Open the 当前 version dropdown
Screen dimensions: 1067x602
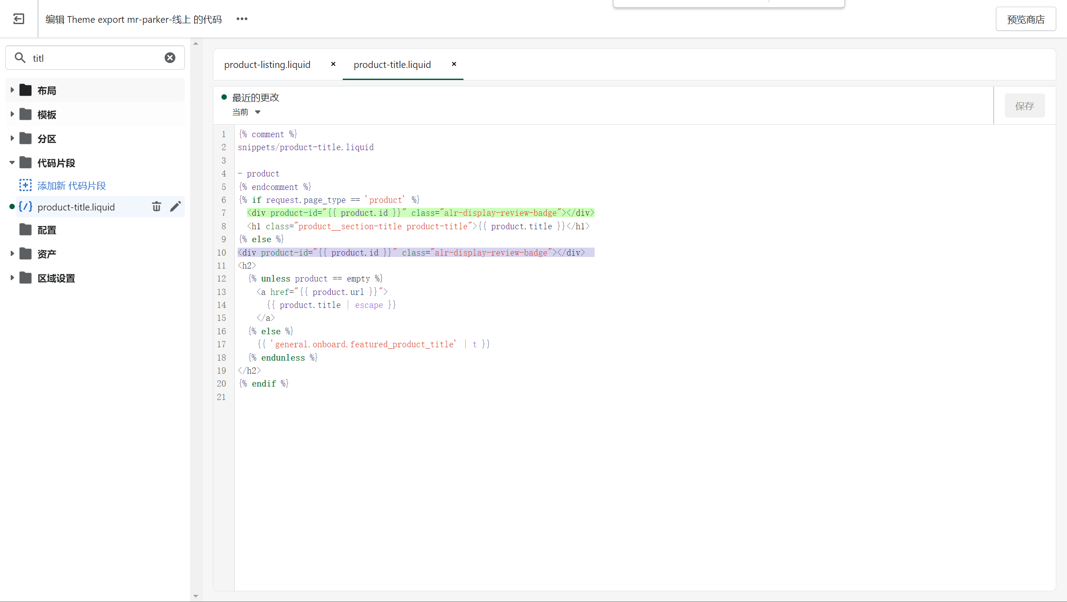247,112
